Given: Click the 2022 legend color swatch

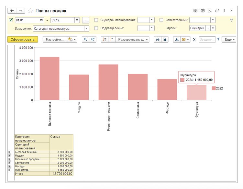Looking at the screenshot, I should point(214,88).
